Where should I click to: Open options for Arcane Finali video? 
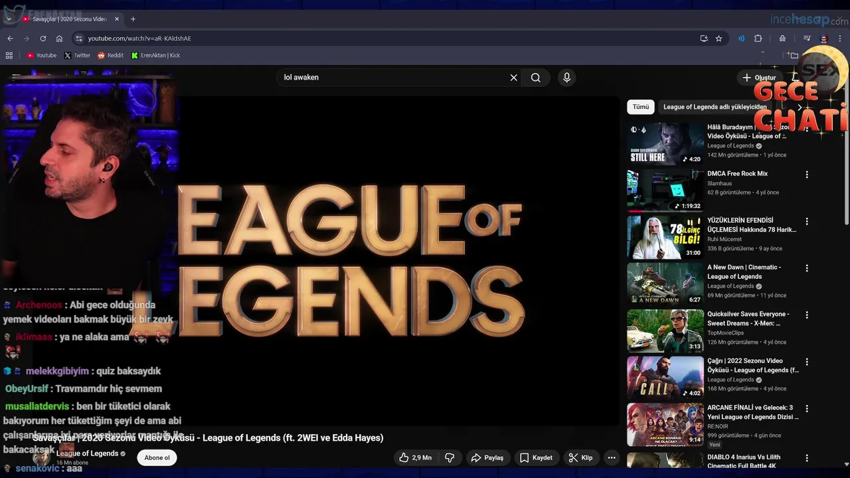coord(807,409)
